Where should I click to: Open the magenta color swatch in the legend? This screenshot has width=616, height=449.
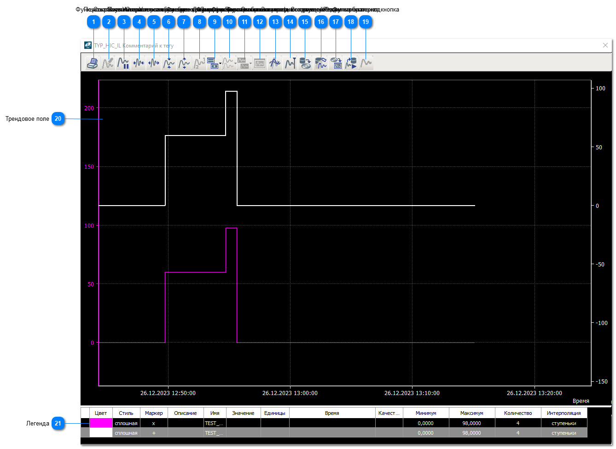(x=101, y=423)
